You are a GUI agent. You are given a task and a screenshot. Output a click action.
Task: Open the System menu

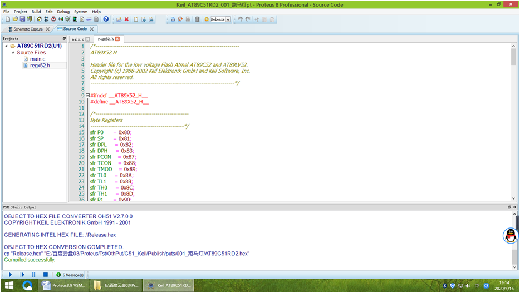pyautogui.click(x=81, y=12)
